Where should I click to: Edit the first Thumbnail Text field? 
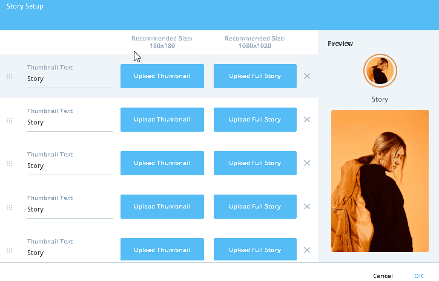tap(70, 79)
